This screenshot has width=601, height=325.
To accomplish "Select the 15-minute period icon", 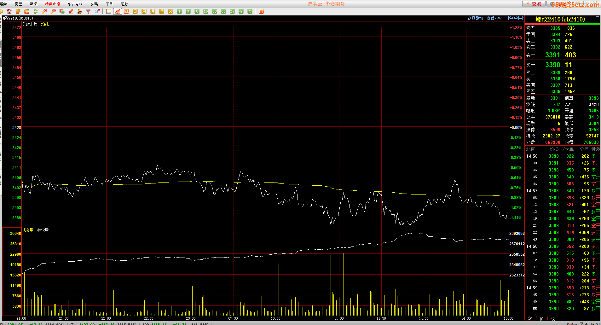I will [x=206, y=11].
